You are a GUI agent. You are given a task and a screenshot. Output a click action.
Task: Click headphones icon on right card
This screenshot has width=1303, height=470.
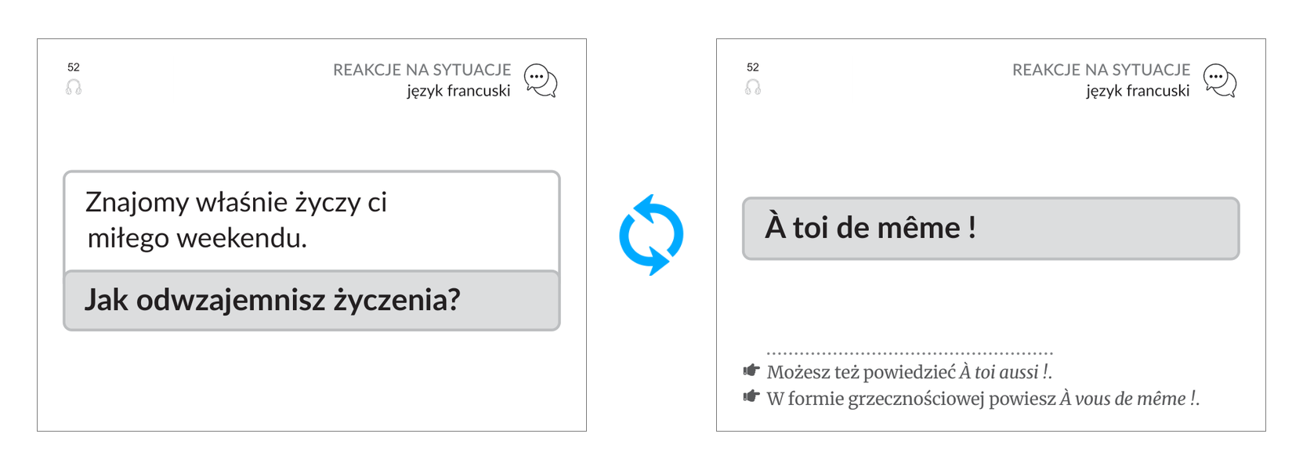753,87
